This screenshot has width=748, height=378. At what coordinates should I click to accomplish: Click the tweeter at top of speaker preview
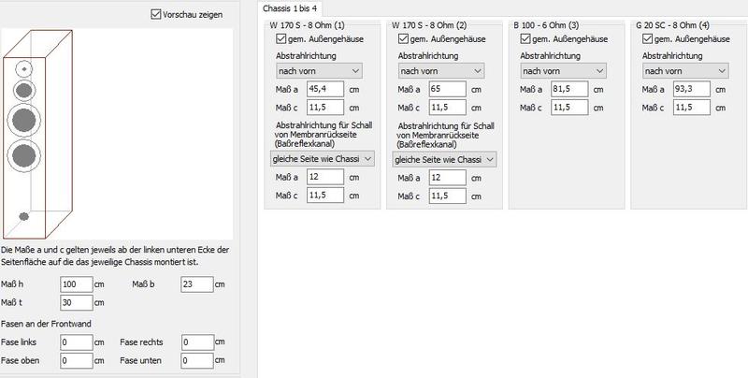point(23,68)
